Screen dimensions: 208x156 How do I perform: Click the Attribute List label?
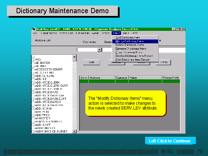click(x=43, y=40)
